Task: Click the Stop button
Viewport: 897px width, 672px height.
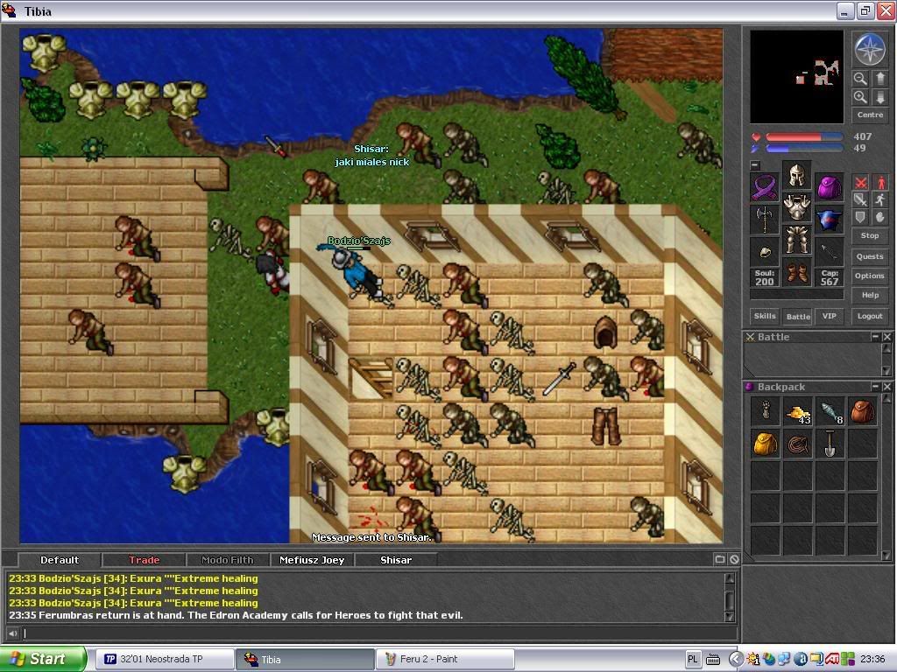Action: pos(870,235)
